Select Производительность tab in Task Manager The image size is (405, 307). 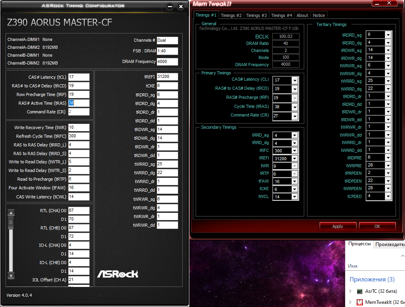point(390,244)
